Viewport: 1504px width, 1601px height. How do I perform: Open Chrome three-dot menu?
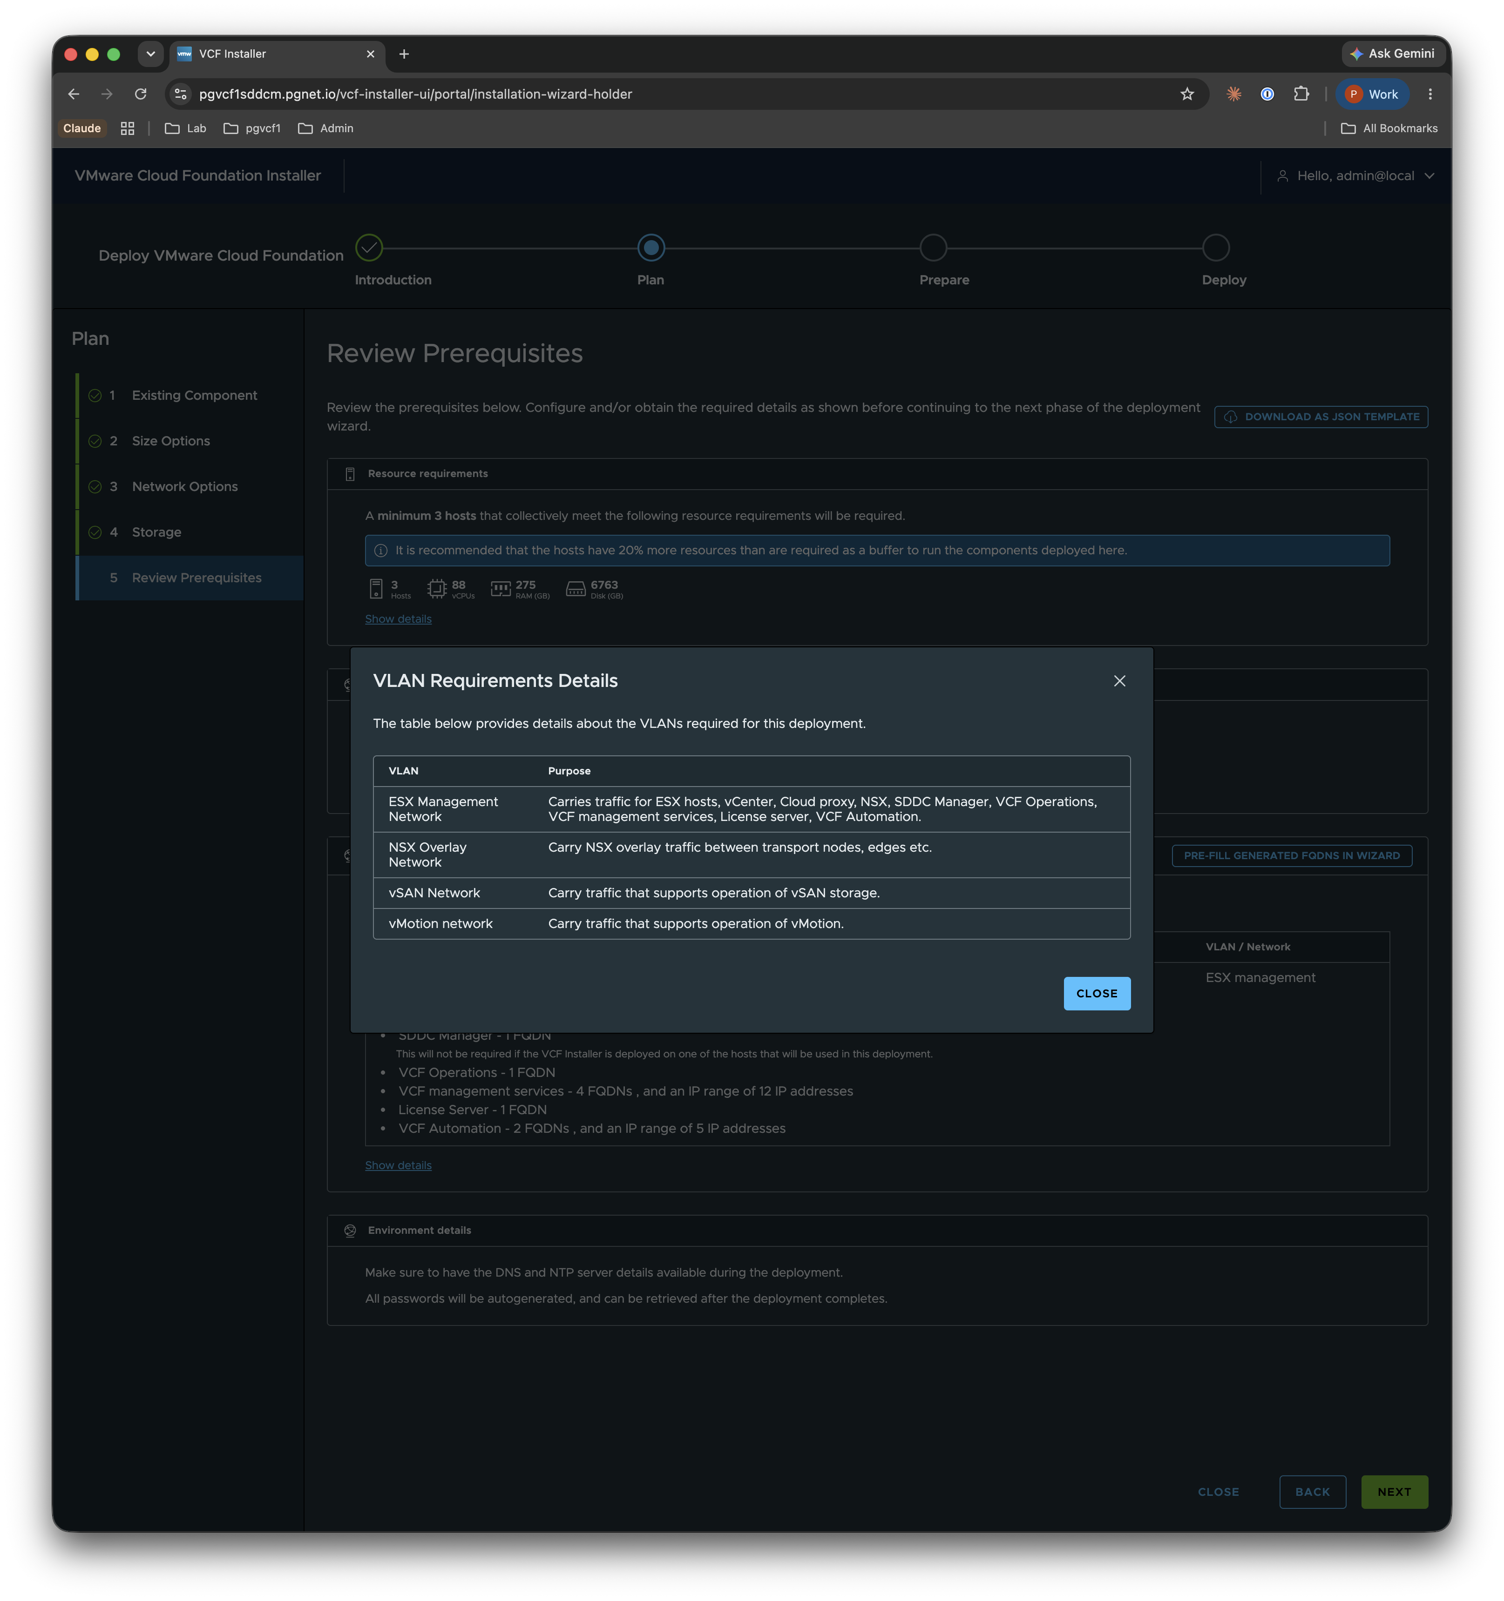[1430, 94]
